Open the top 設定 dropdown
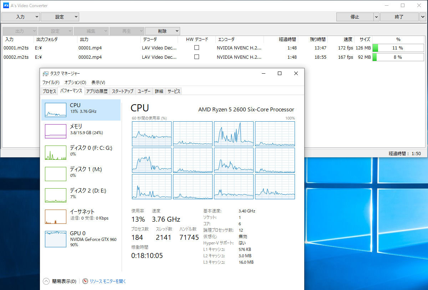The width and height of the screenshot is (428, 290). coord(60,17)
